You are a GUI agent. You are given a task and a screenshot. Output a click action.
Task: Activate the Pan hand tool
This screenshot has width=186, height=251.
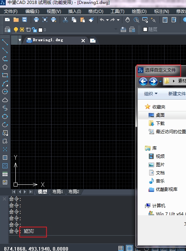[x=127, y=20]
